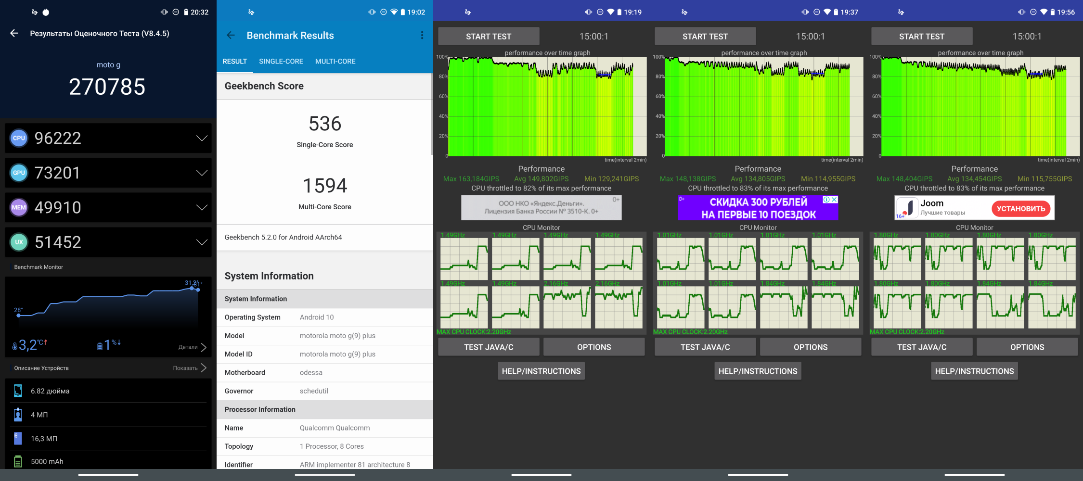Image resolution: width=1083 pixels, height=481 pixels.
Task: Tap START TEST in the 19:56 screen
Action: click(922, 36)
